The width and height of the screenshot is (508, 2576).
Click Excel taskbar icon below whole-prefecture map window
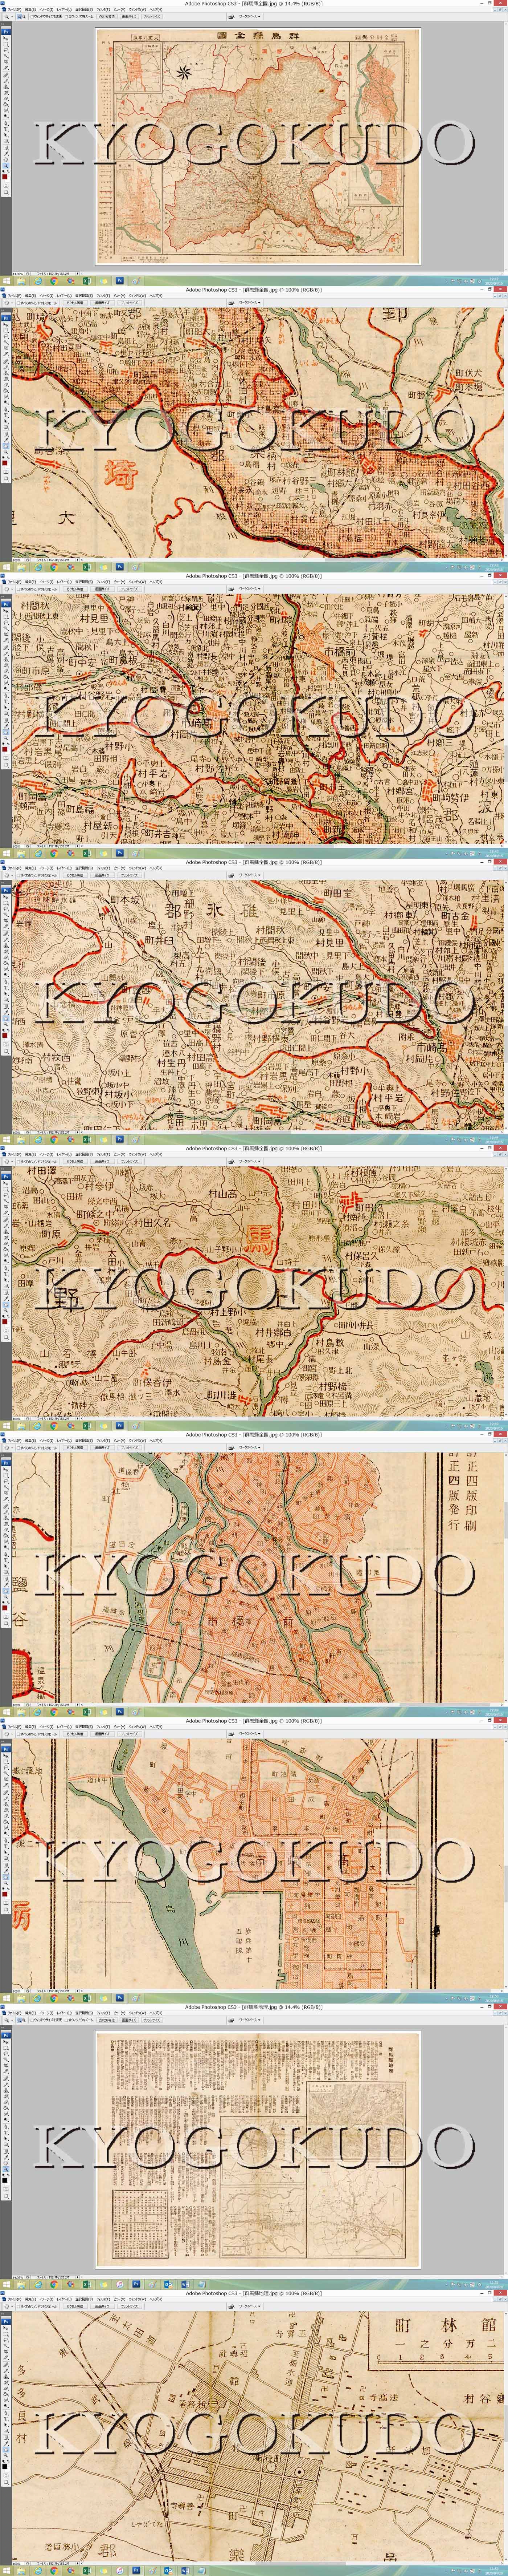point(86,281)
